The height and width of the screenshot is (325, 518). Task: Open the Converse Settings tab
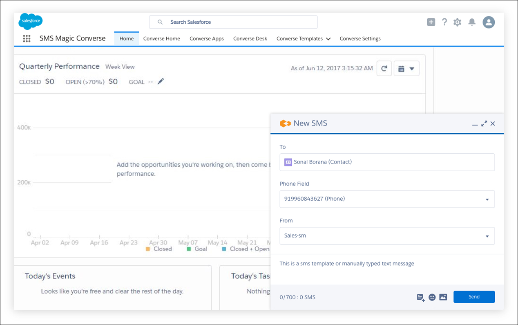point(360,38)
